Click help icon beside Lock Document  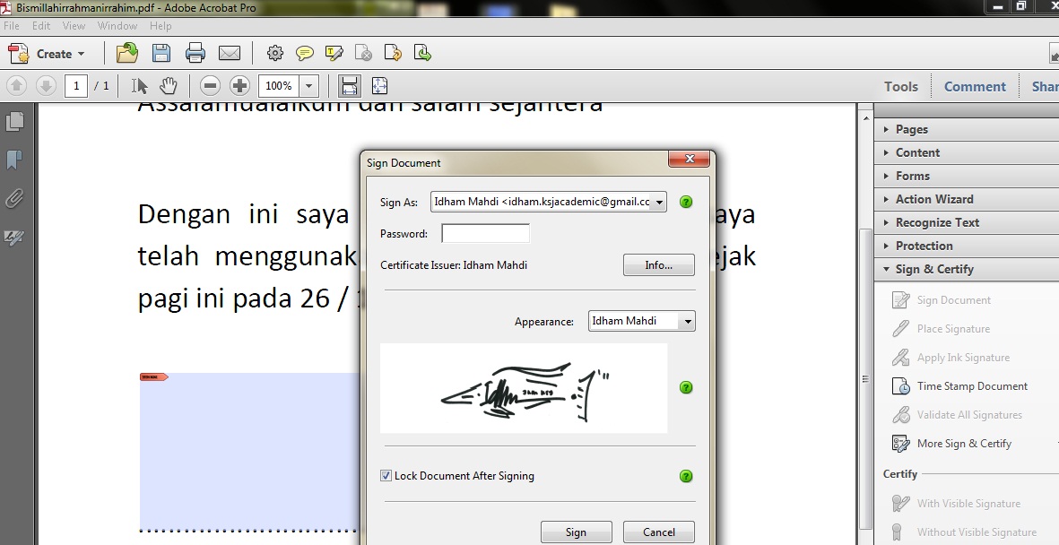click(686, 476)
